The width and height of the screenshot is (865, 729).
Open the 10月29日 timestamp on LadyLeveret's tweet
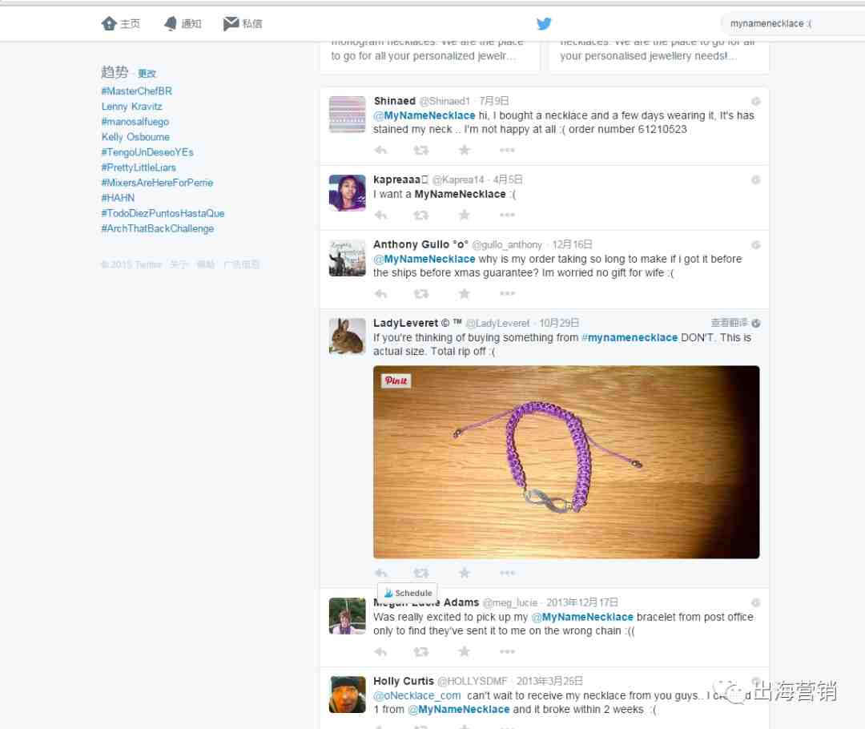coord(559,324)
